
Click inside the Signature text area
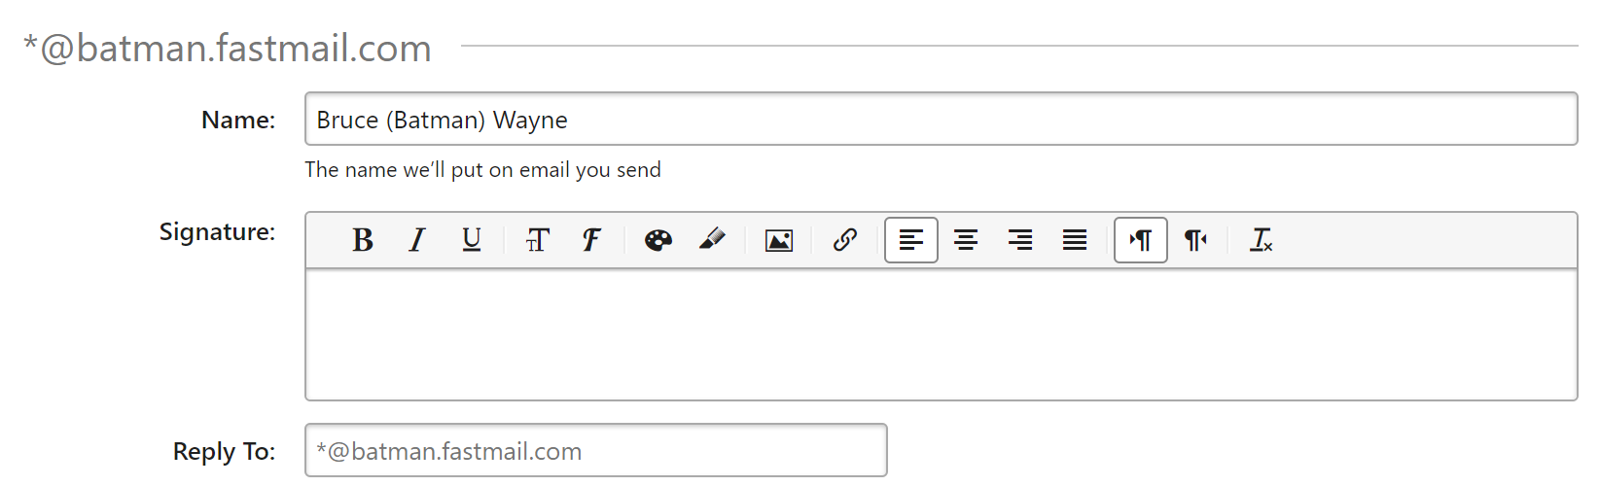pos(941,334)
